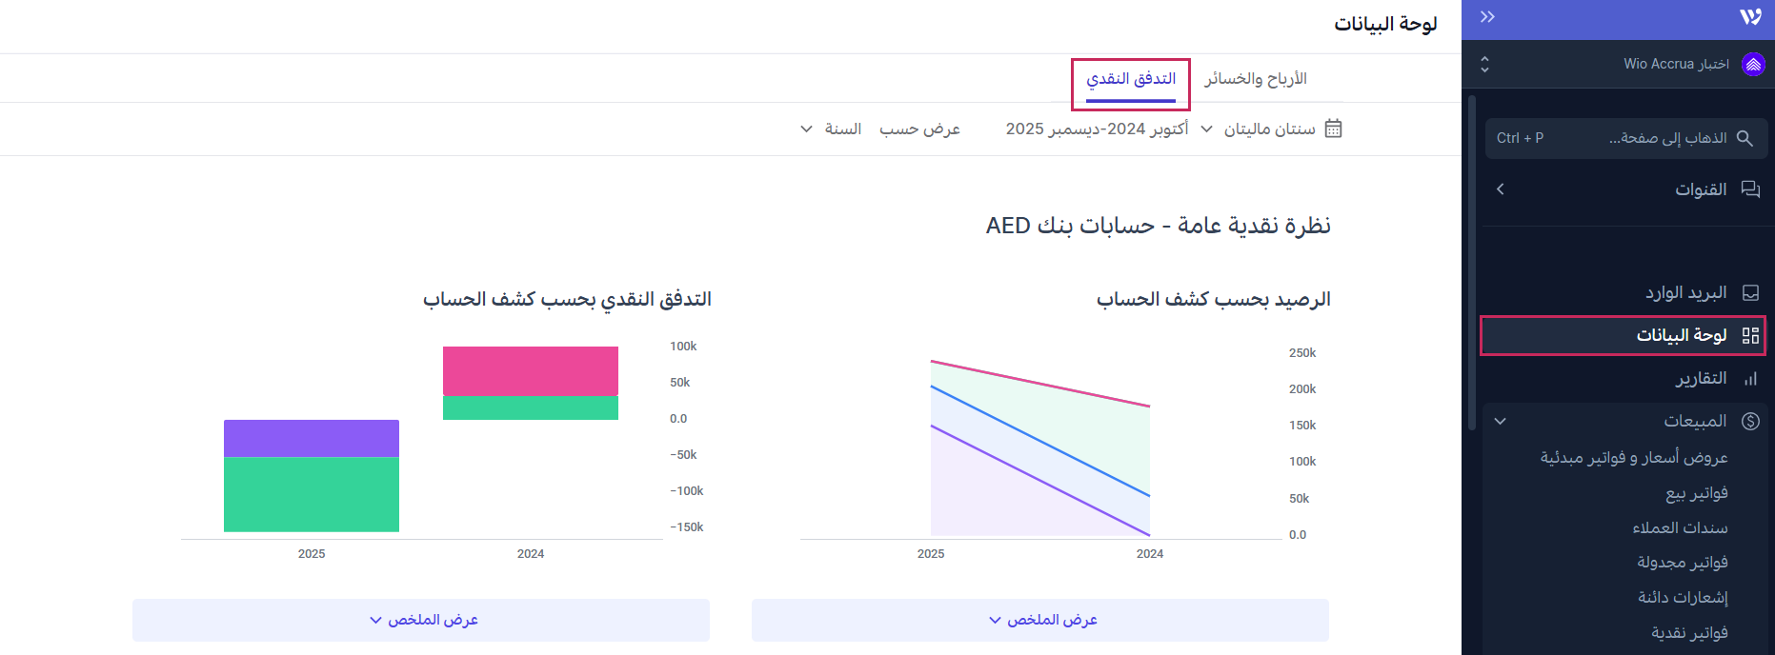Image resolution: width=1775 pixels, height=655 pixels.
Task: Collapse the sidebar with double-chevron icon
Action: tap(1487, 17)
